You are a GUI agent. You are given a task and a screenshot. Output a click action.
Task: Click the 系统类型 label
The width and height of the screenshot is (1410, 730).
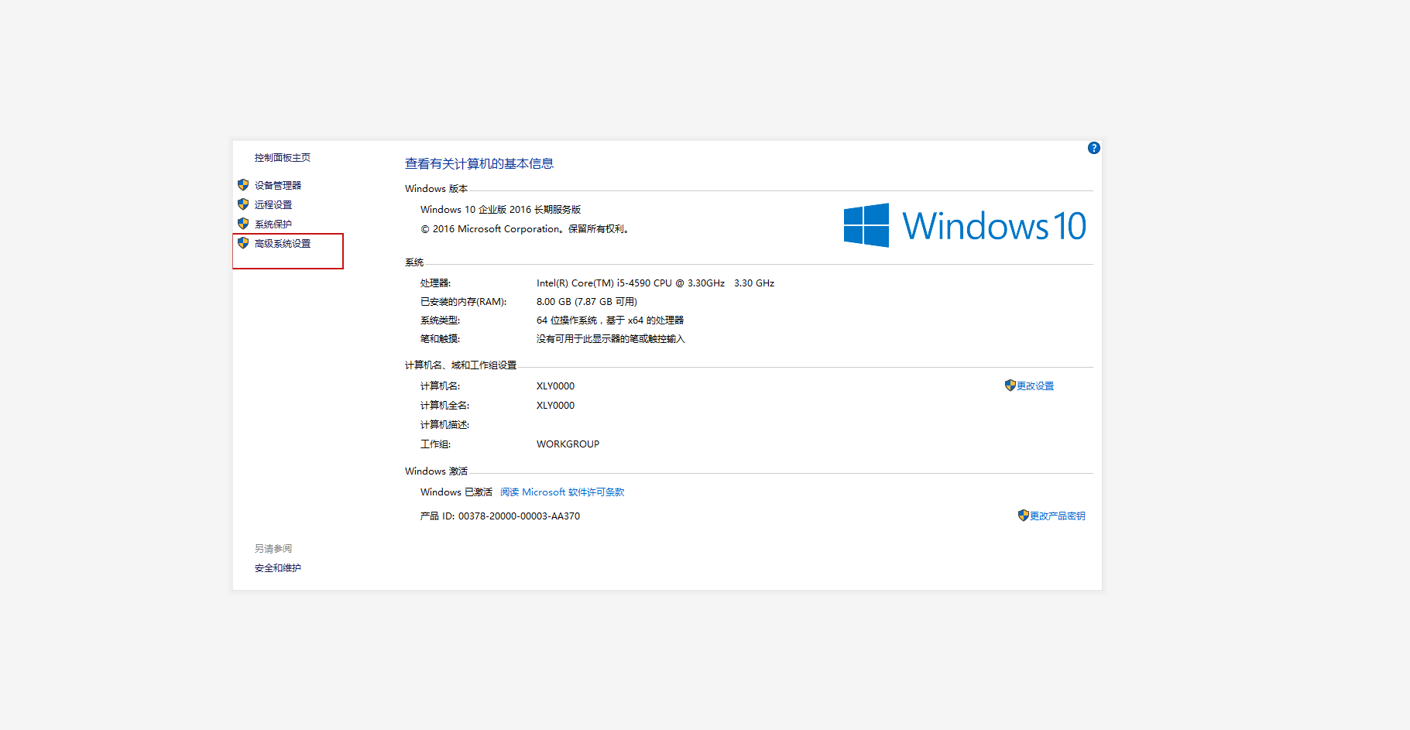pos(441,320)
